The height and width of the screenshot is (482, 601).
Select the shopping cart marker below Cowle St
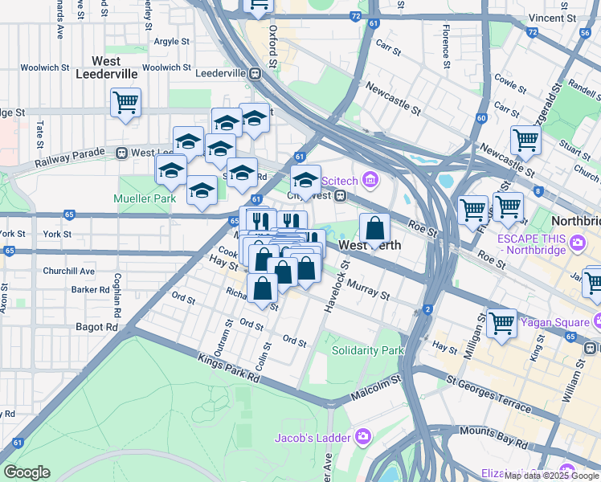[x=525, y=139]
